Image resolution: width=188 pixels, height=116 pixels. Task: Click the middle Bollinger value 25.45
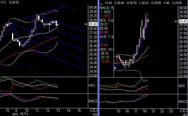pyautogui.click(x=104, y=28)
